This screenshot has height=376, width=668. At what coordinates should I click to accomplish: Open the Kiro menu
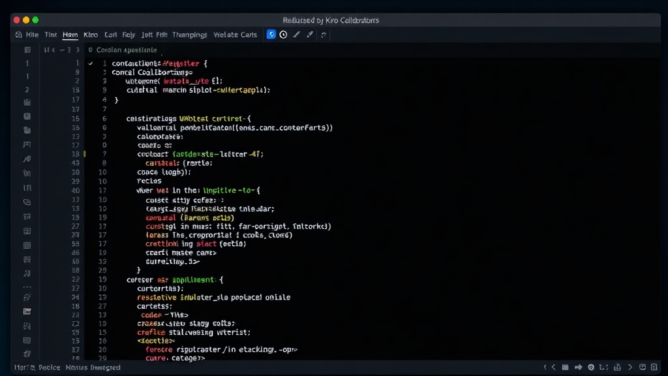pyautogui.click(x=90, y=35)
